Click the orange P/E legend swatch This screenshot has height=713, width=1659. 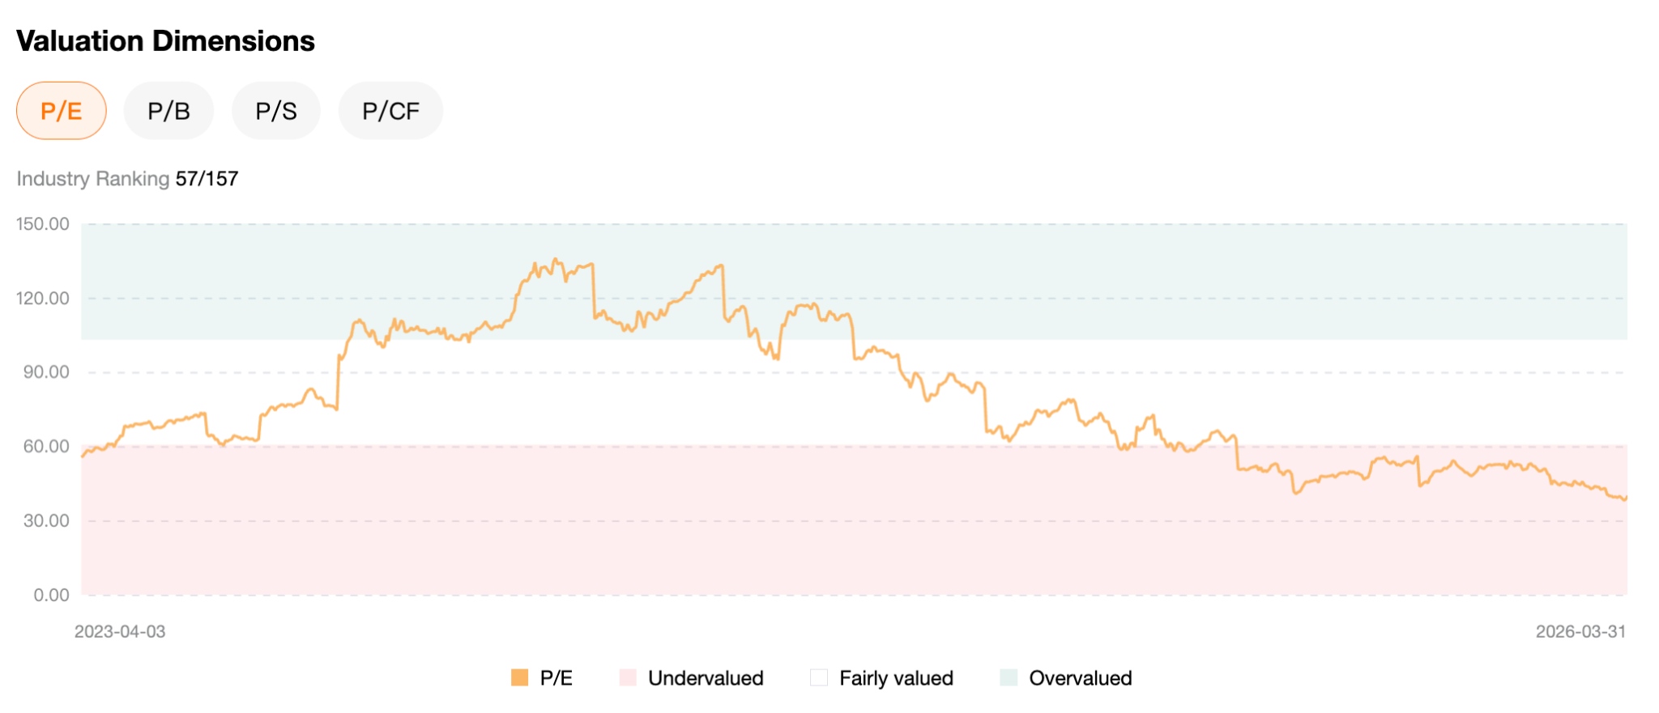click(x=518, y=677)
